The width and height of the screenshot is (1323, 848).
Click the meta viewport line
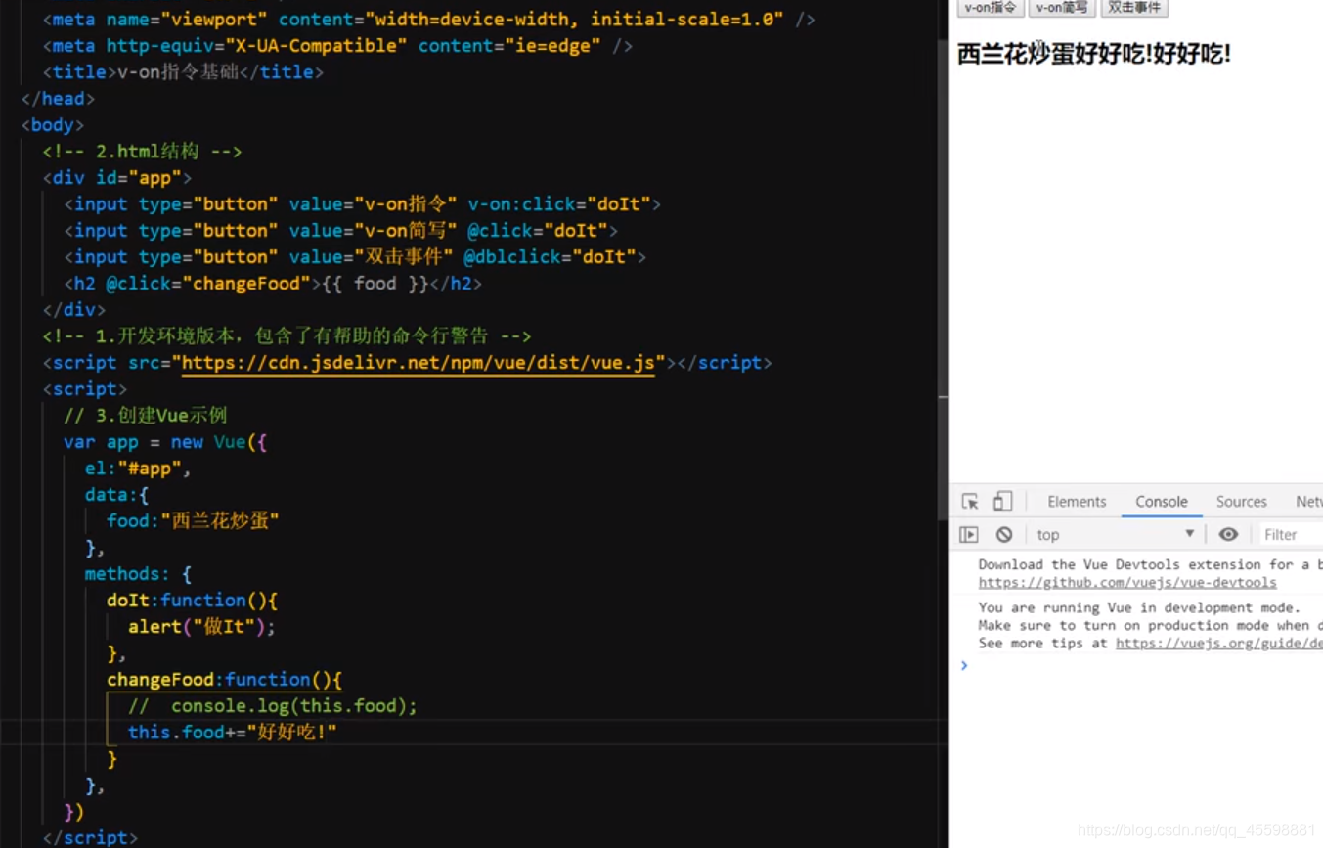coord(428,20)
